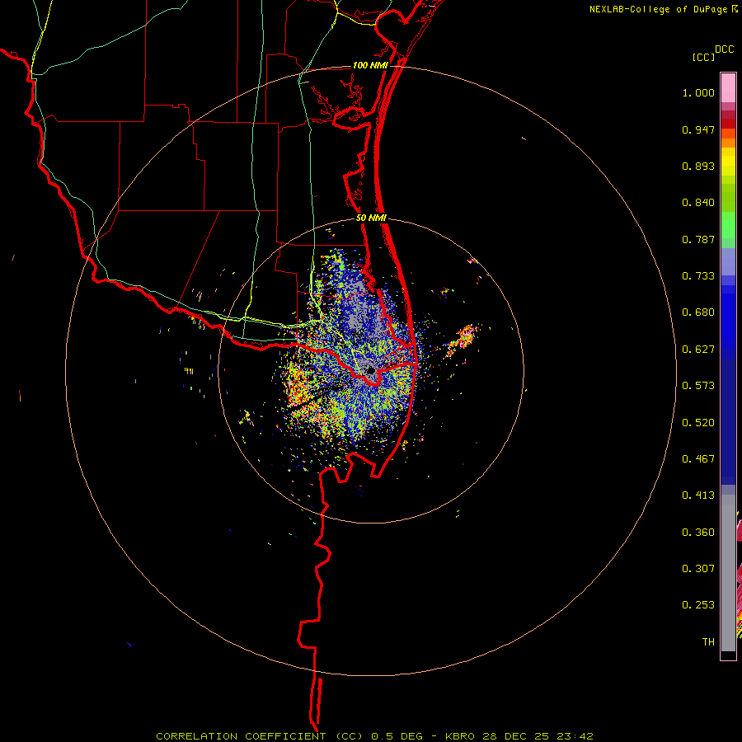Click the NEXLAB-College of DuPage watermark text

[x=658, y=9]
